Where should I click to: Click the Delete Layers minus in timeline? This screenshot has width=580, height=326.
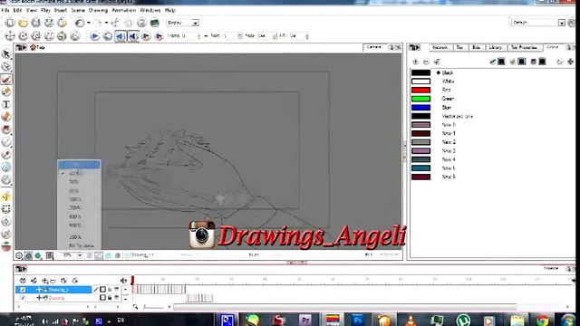[x=53, y=281]
